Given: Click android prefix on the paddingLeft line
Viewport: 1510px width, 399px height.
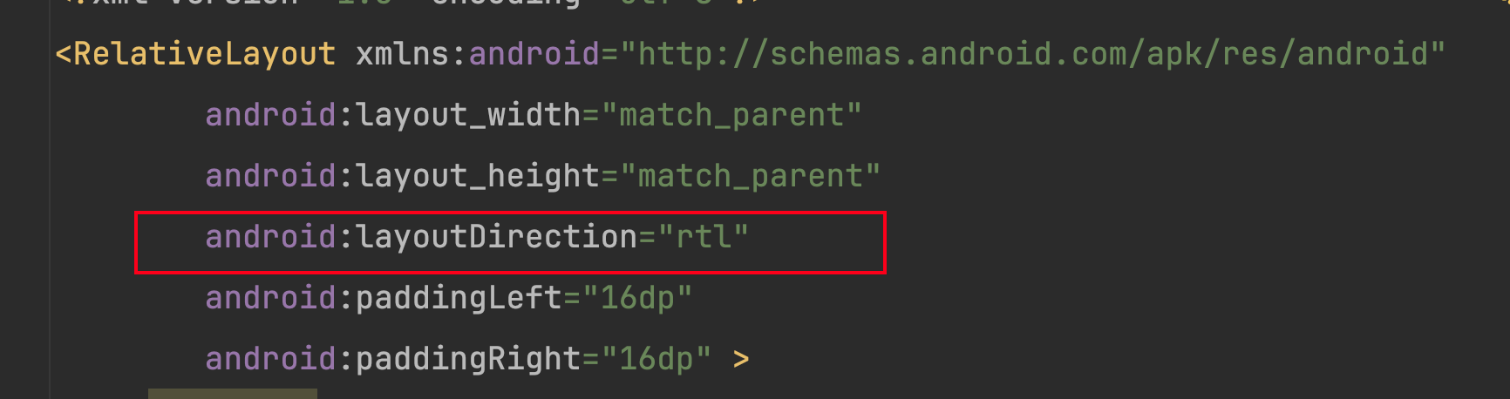Looking at the screenshot, I should click(x=270, y=298).
